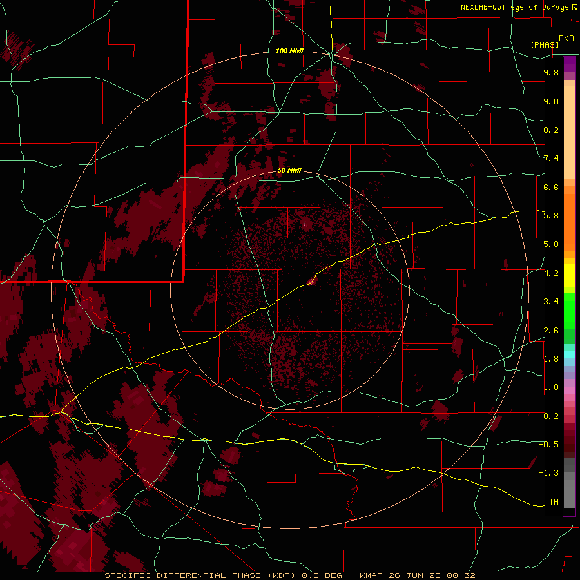Click the 00:32 time in the caption

[461, 575]
